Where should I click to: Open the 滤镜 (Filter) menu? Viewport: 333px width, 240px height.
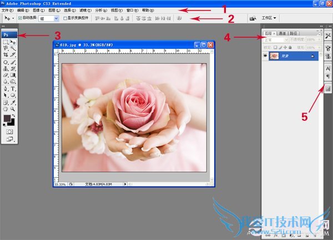(x=82, y=10)
